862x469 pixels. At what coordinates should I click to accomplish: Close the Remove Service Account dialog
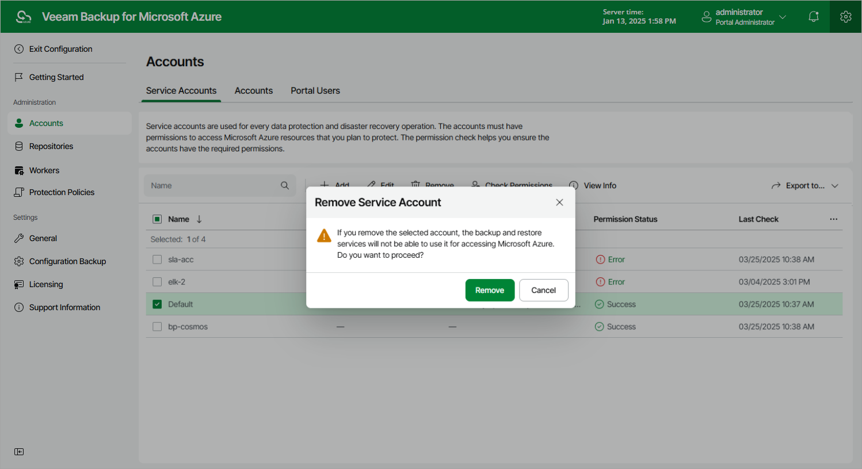click(x=559, y=203)
